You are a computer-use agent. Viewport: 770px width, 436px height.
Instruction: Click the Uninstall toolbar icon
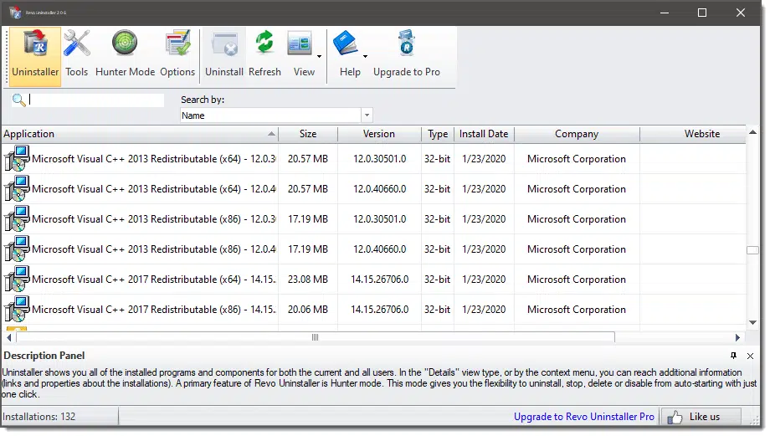pyautogui.click(x=224, y=44)
